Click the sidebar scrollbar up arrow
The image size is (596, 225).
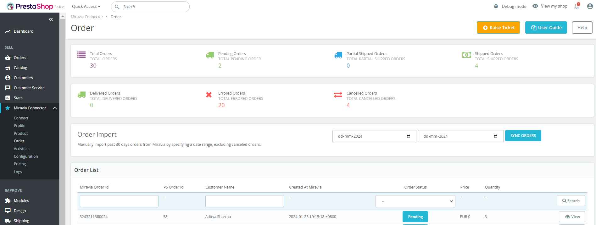click(x=63, y=16)
